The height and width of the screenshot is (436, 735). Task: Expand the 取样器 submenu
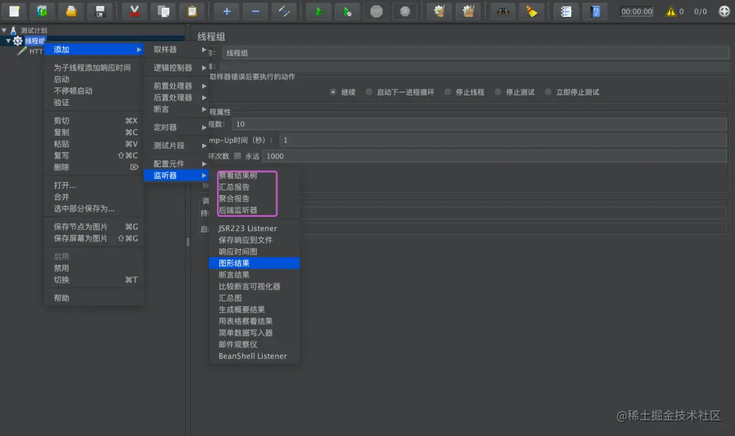[176, 50]
